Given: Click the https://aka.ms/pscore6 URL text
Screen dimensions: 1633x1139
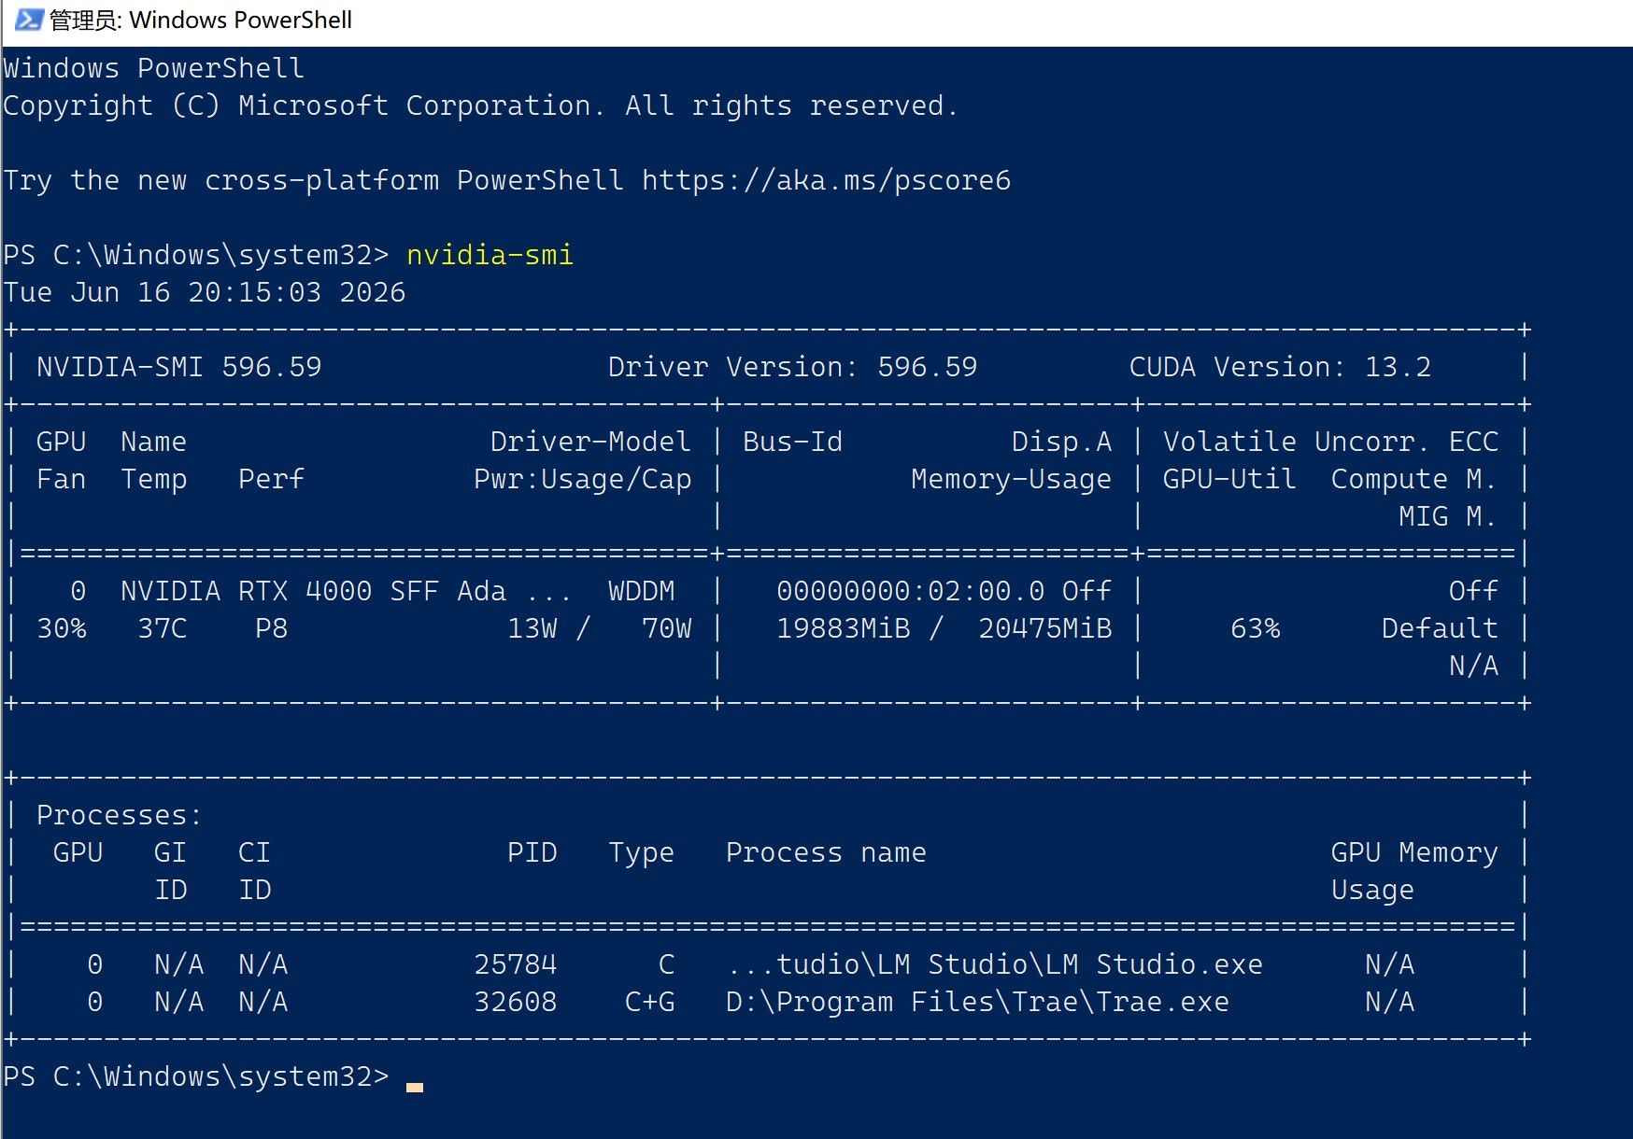Looking at the screenshot, I should click(x=826, y=180).
